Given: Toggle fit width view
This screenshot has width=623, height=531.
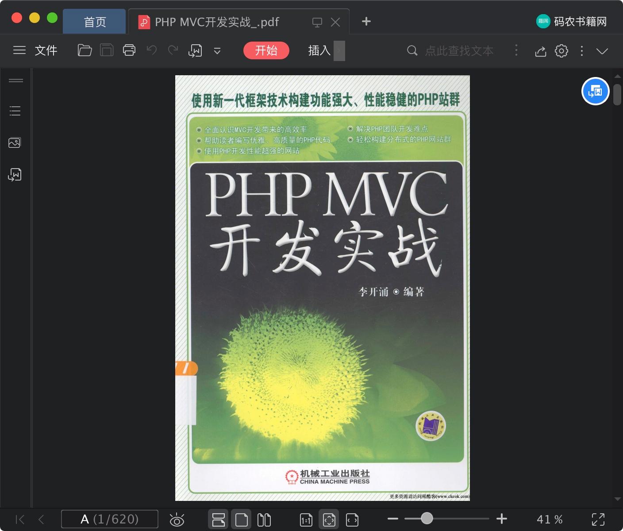Looking at the screenshot, I should coord(352,520).
